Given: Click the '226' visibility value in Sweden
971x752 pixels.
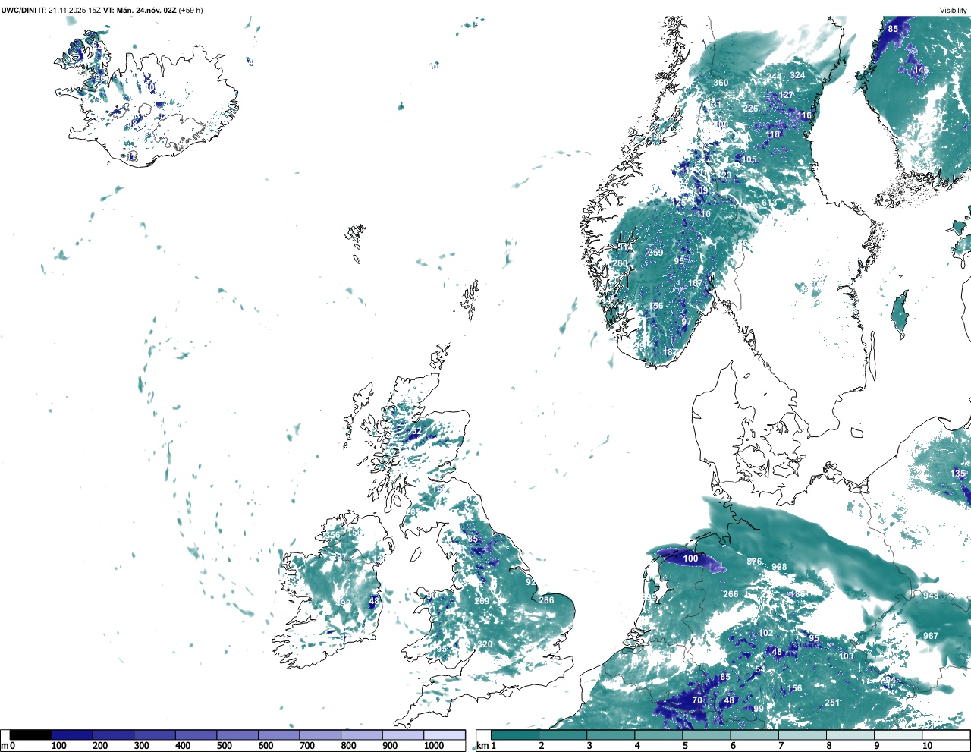Looking at the screenshot, I should pos(750,109).
